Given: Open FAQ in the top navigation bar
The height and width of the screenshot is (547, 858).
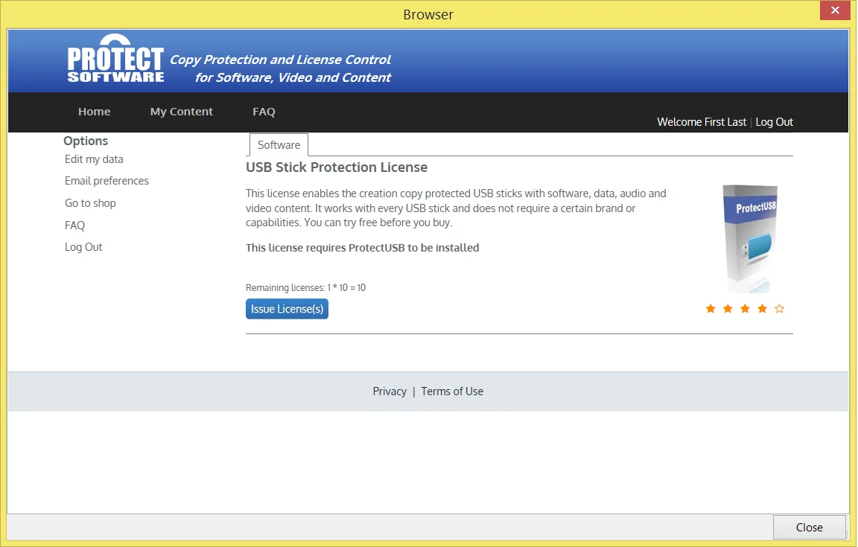Looking at the screenshot, I should click(264, 112).
